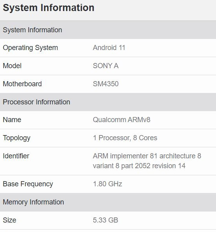Click the System Information page heading
This screenshot has height=232, width=216.
(x=48, y=8)
